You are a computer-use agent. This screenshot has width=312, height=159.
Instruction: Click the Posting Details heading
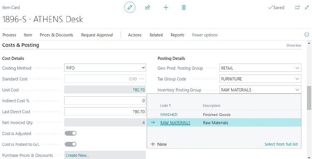click(x=171, y=59)
